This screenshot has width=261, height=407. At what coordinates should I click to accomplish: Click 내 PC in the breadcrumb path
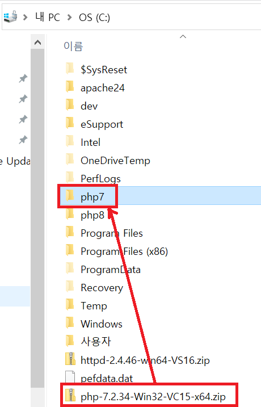click(48, 17)
